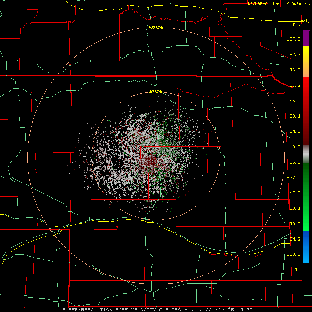Click the -16.5 value on the velocity scale

(294, 162)
